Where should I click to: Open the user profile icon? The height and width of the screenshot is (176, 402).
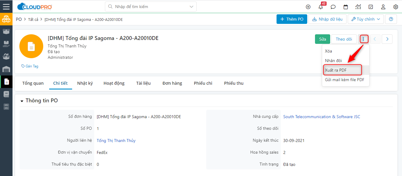[x=383, y=7]
